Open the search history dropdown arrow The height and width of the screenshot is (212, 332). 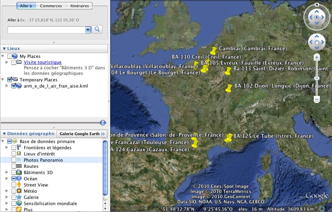[88, 30]
